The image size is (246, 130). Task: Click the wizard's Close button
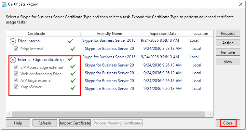(x=228, y=123)
